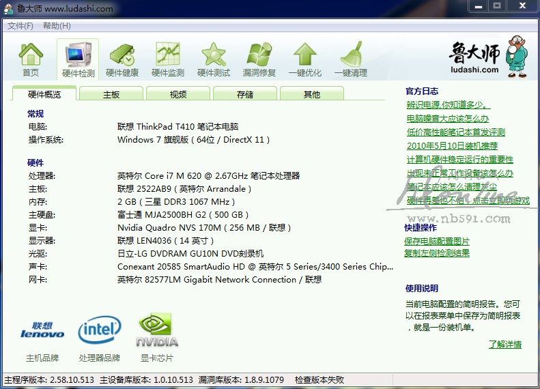Switch to the 视频 tab
This screenshot has height=389, width=540.
click(x=178, y=94)
